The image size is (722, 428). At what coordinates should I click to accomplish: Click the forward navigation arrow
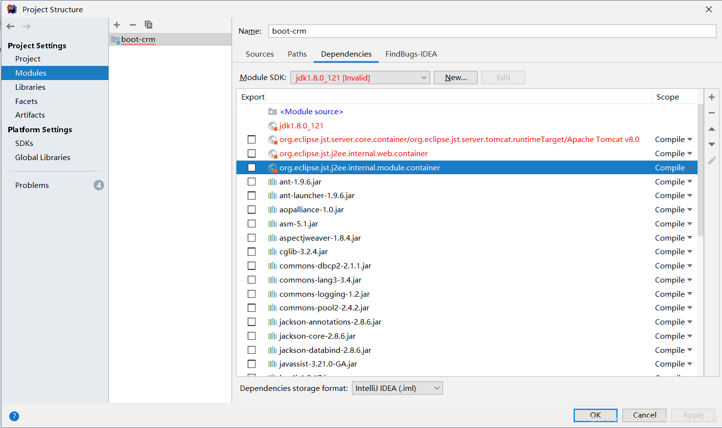[x=26, y=26]
